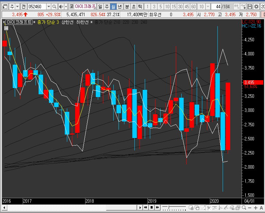265x213 pixels.
Task: Switch to yearly (년) chart period
Action: 120,7
